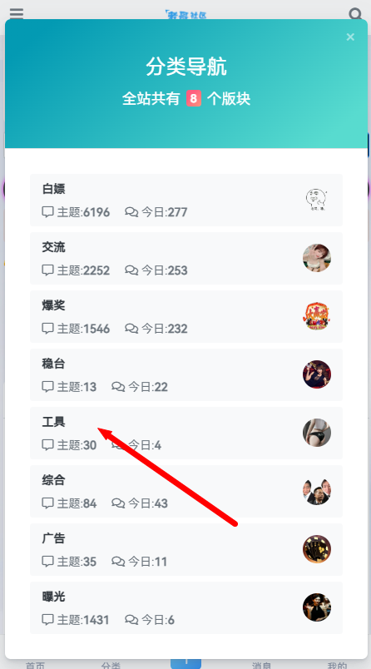This screenshot has width=371, height=669.
Task: Open the 白嫖 category
Action: [186, 200]
